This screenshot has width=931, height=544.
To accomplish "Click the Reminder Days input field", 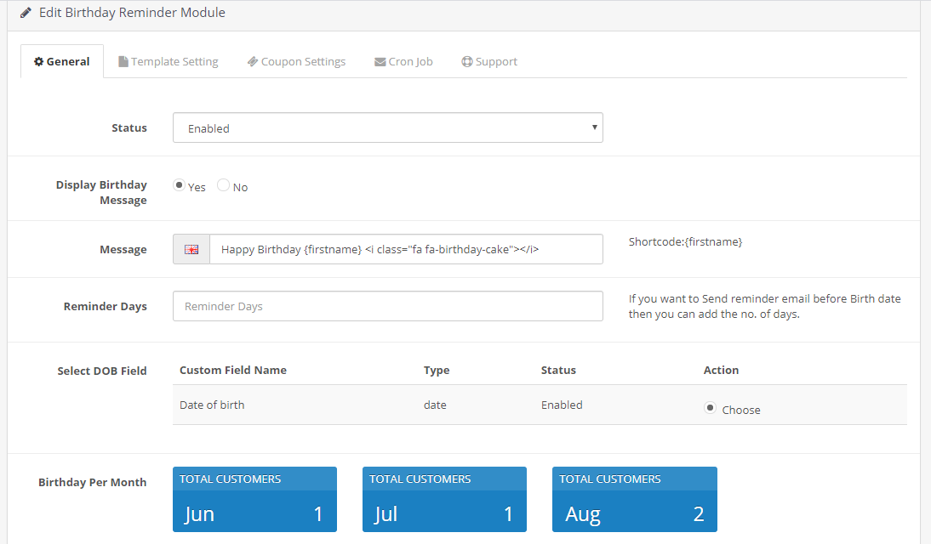I will pos(388,306).
